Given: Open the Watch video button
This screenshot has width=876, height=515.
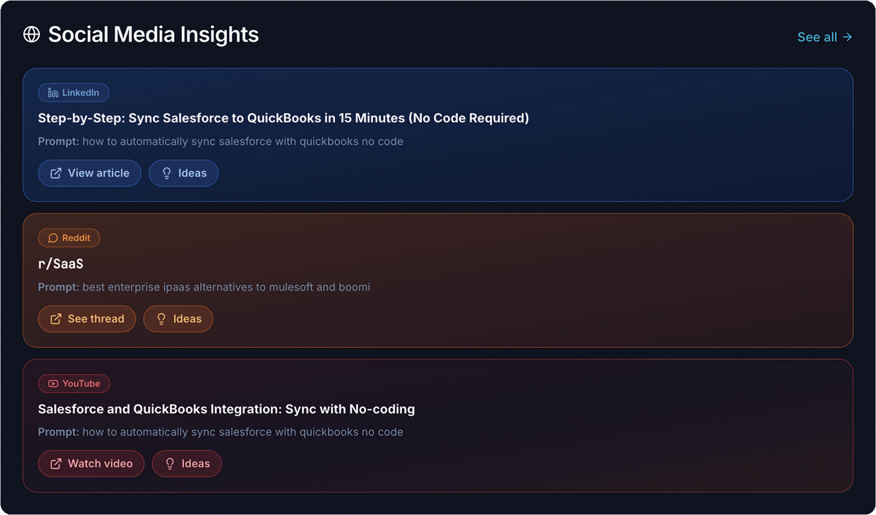Looking at the screenshot, I should click(x=91, y=464).
